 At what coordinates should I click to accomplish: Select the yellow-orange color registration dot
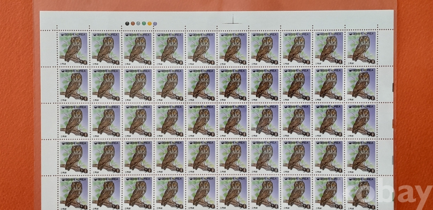pyautogui.click(x=149, y=23)
